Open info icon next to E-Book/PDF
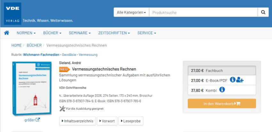Viewport: 272px width, 132px height. 233,80
